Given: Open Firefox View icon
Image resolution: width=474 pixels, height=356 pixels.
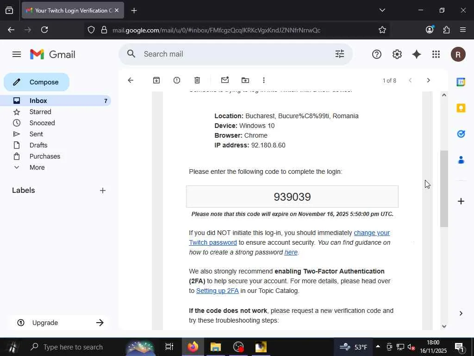Looking at the screenshot, I should [x=9, y=11].
